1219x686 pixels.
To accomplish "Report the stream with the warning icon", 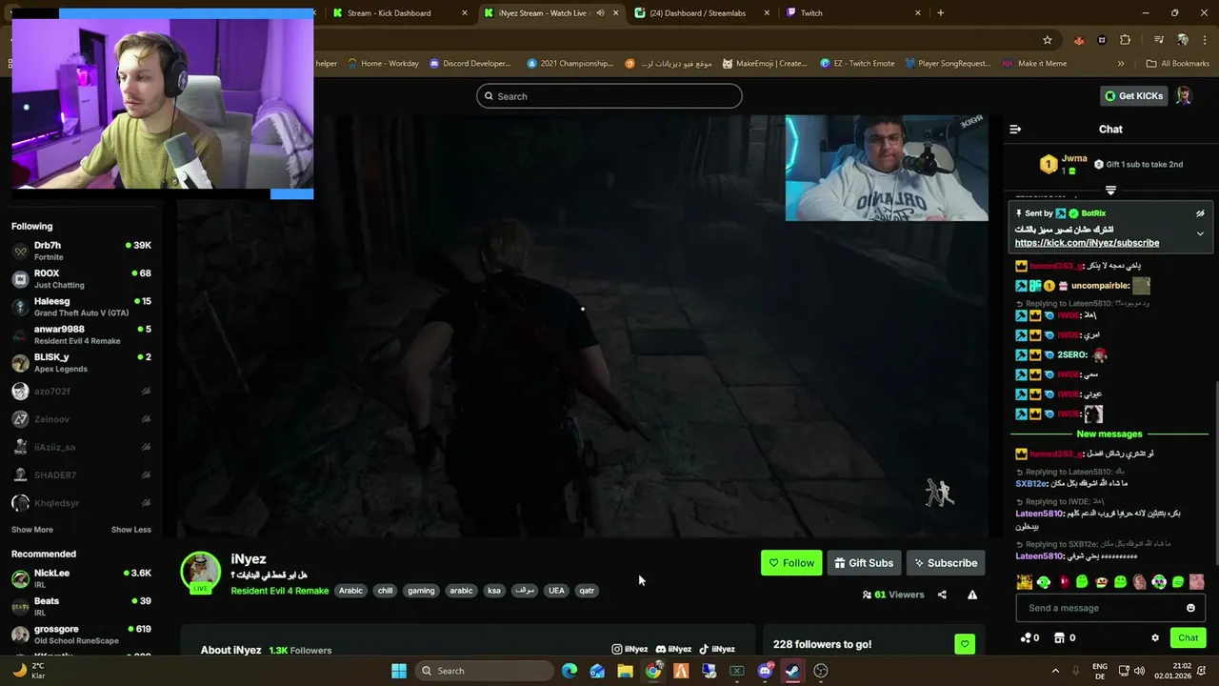I will pos(972,595).
